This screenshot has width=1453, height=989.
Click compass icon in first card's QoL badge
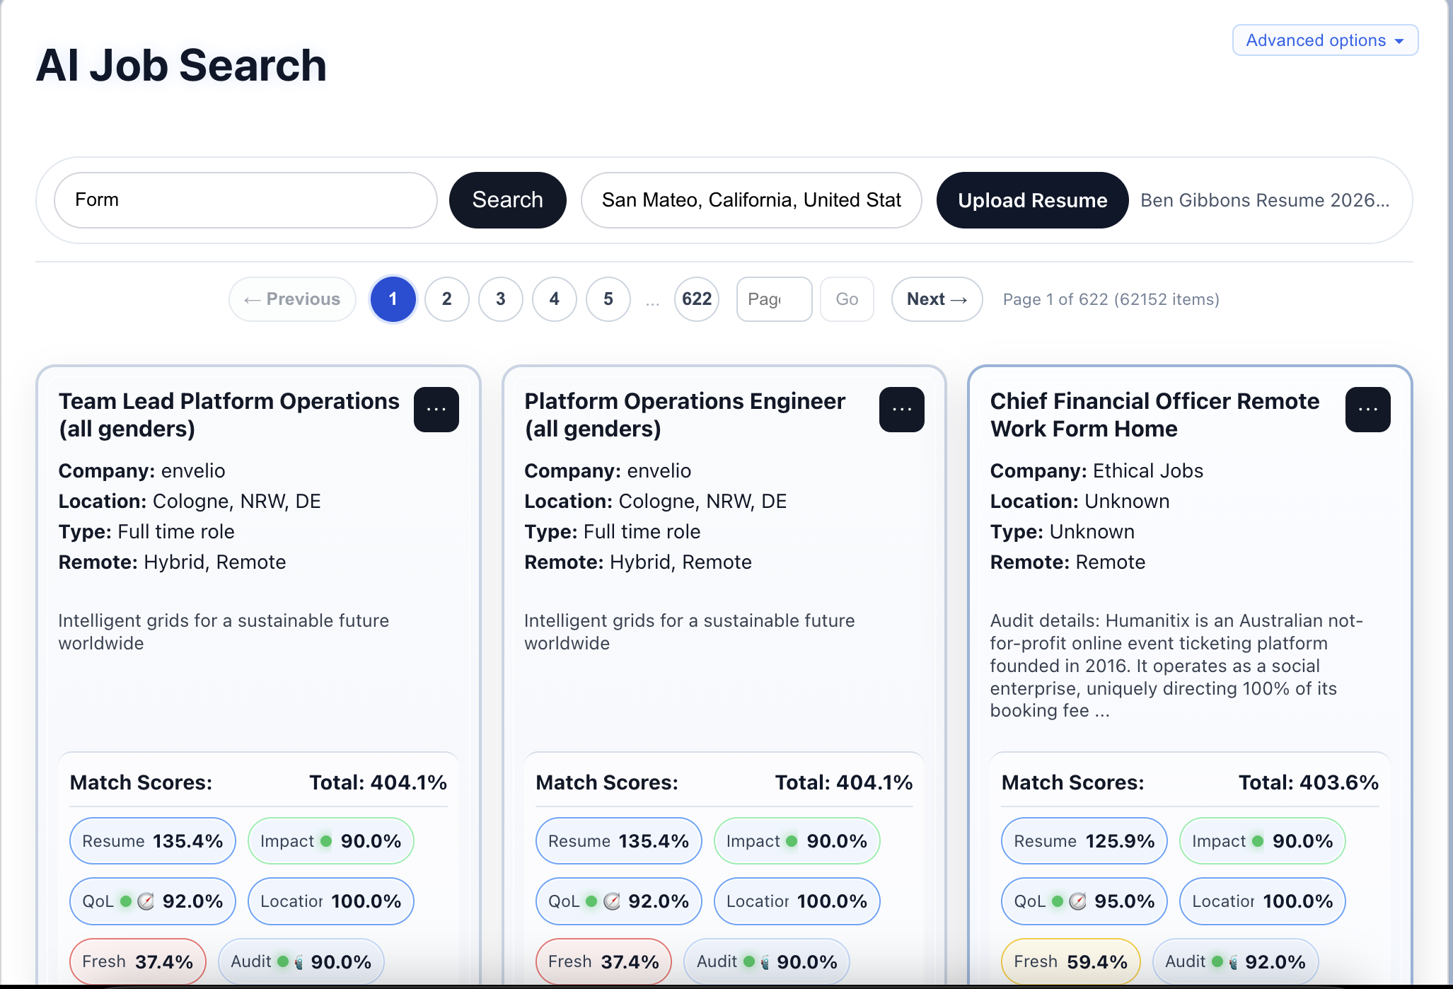click(146, 901)
